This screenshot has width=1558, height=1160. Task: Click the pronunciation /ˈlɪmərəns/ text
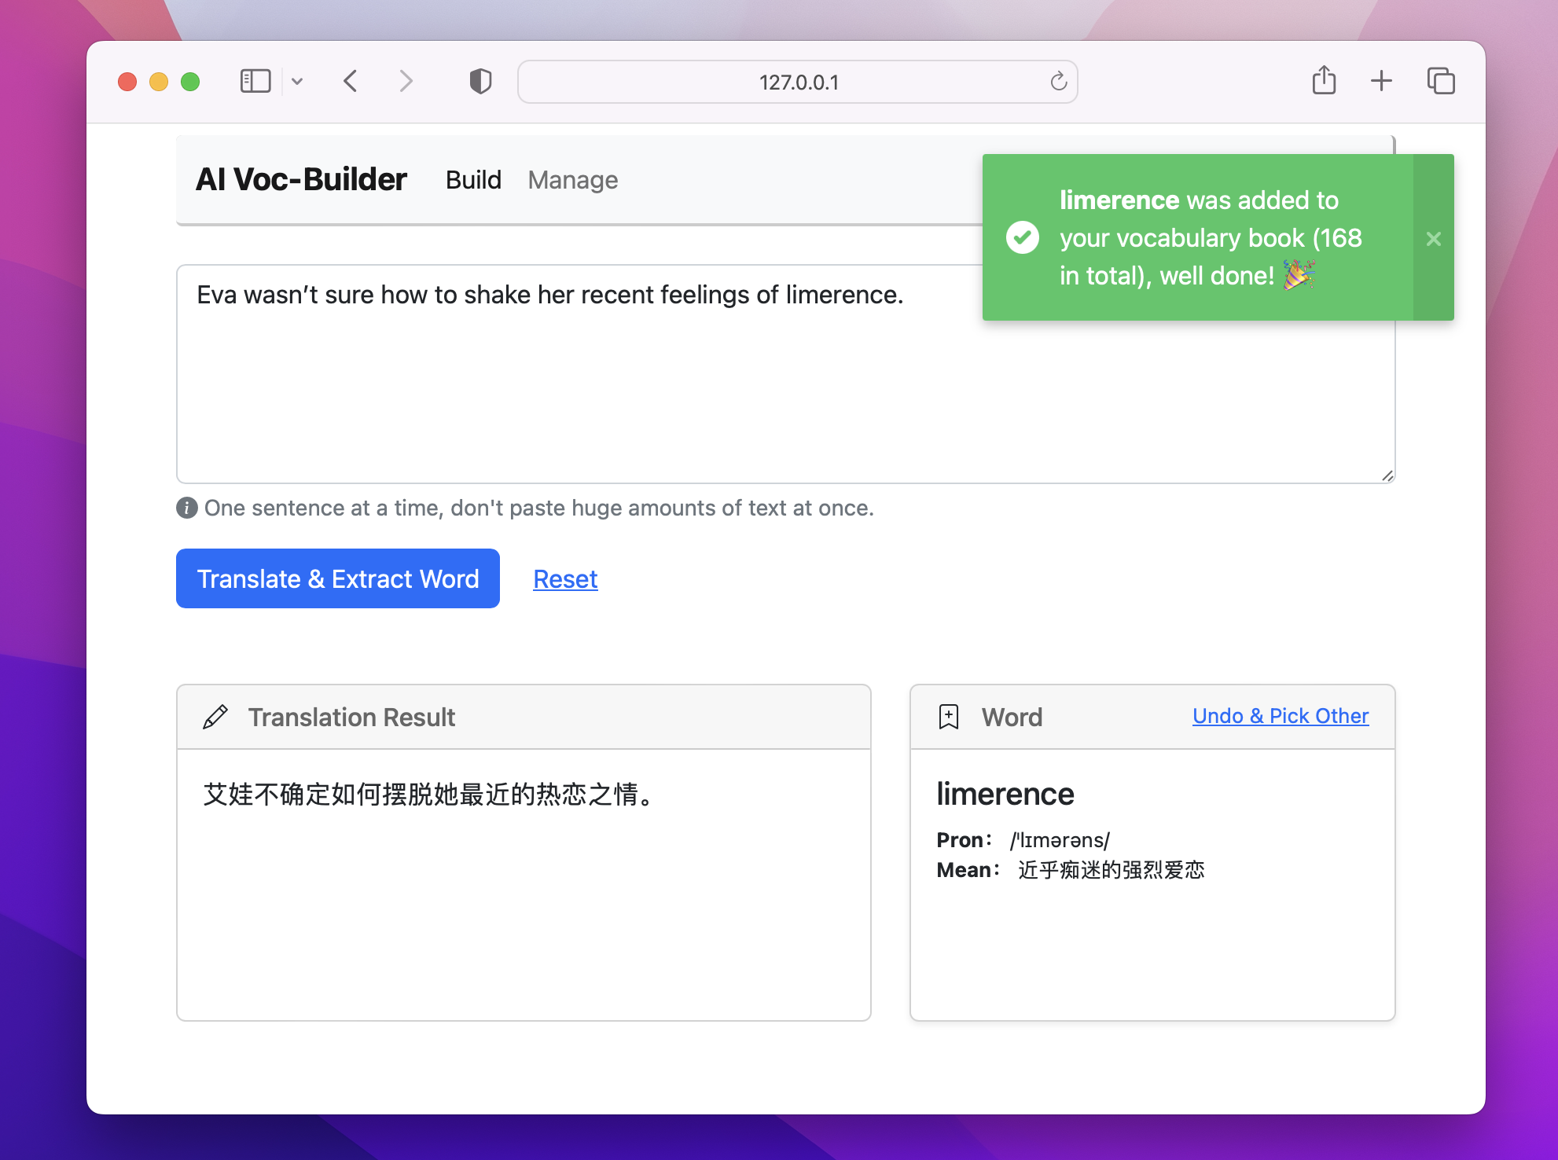click(1060, 840)
